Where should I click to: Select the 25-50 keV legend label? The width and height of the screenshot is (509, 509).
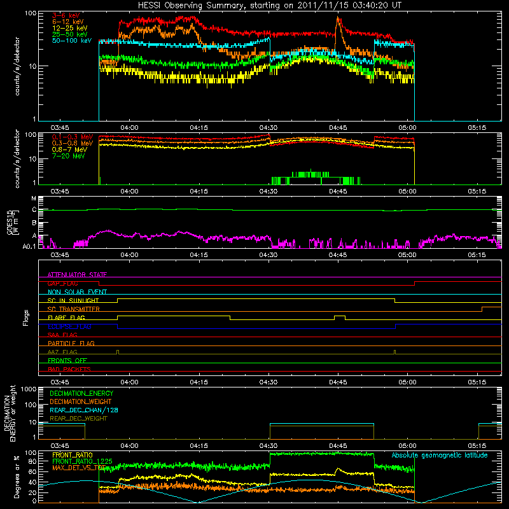[x=69, y=34]
